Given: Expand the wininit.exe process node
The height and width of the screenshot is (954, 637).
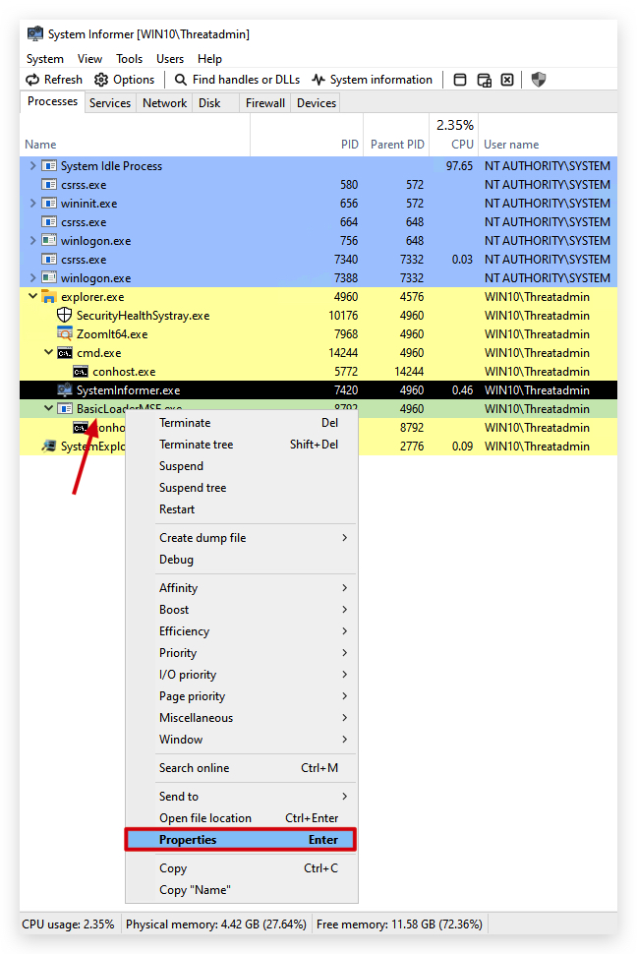Looking at the screenshot, I should pyautogui.click(x=32, y=204).
